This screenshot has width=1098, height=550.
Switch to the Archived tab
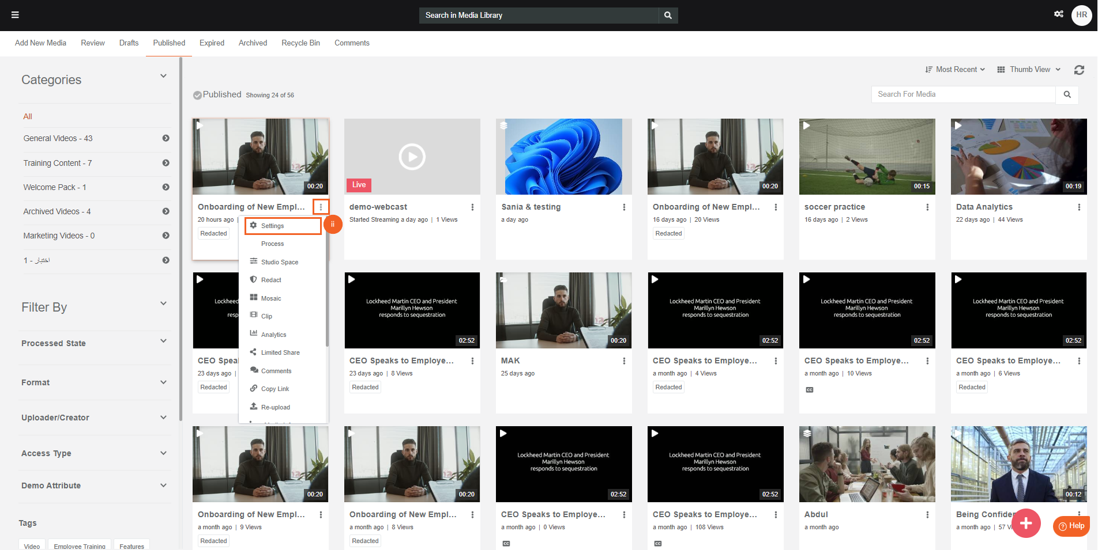(x=253, y=43)
